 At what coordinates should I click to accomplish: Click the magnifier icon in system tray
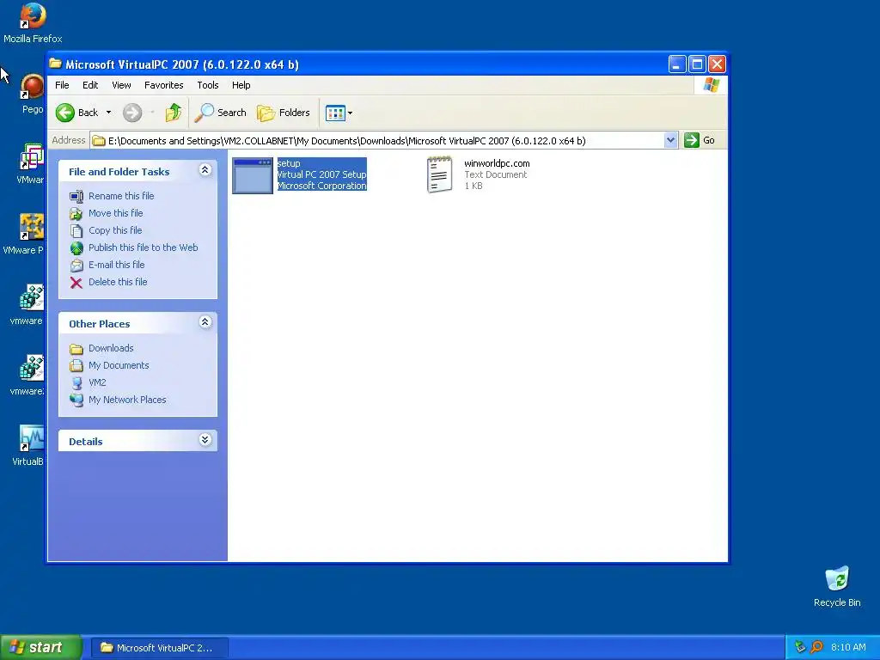click(816, 647)
